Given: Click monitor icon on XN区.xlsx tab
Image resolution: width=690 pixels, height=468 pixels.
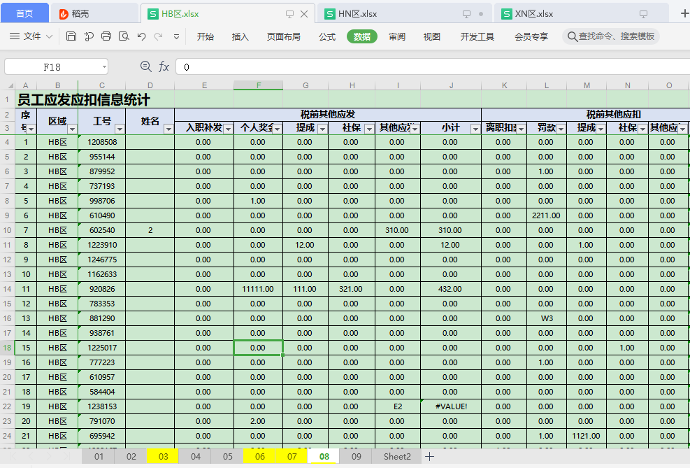Looking at the screenshot, I should pos(643,14).
